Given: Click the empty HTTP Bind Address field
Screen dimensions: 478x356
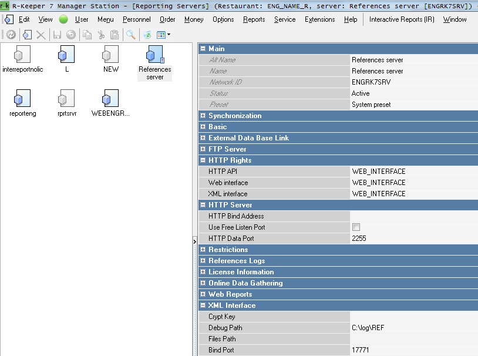Looking at the screenshot, I should (414, 216).
